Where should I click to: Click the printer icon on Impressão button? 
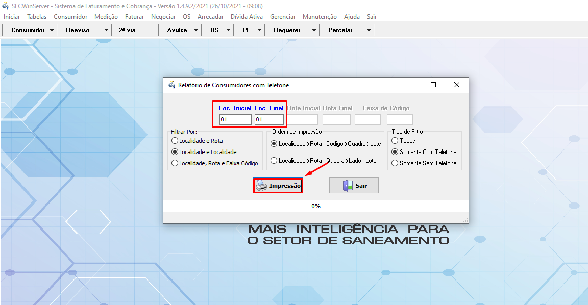tap(261, 186)
